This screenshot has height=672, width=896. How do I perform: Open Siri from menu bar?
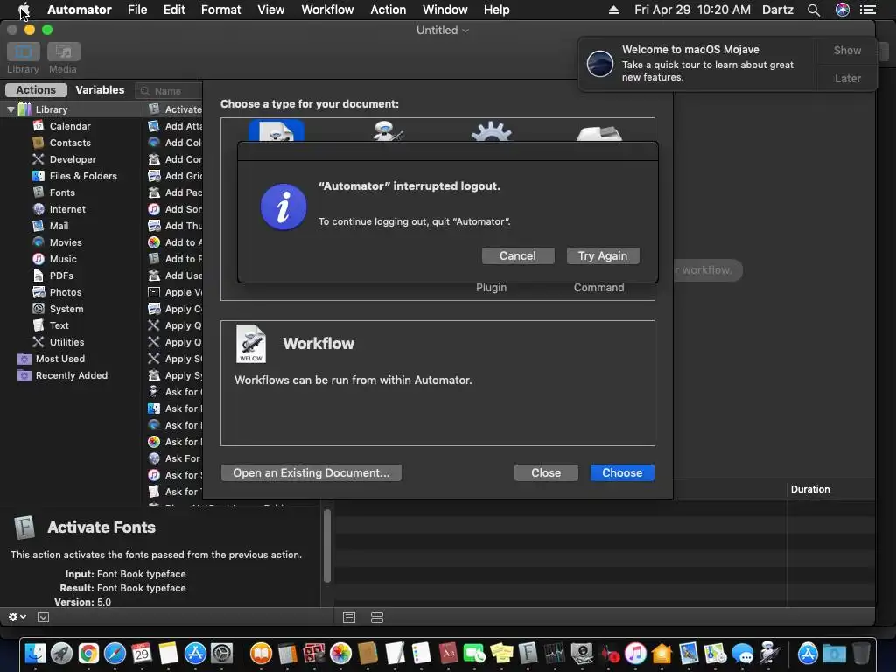tap(843, 10)
